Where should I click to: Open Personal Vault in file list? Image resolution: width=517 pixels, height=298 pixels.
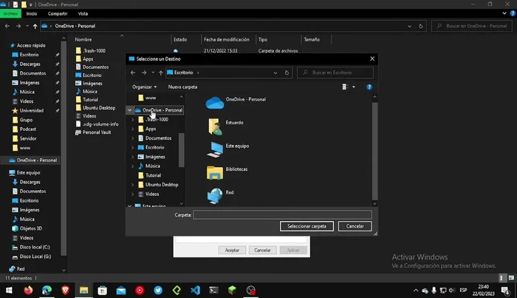click(x=97, y=132)
